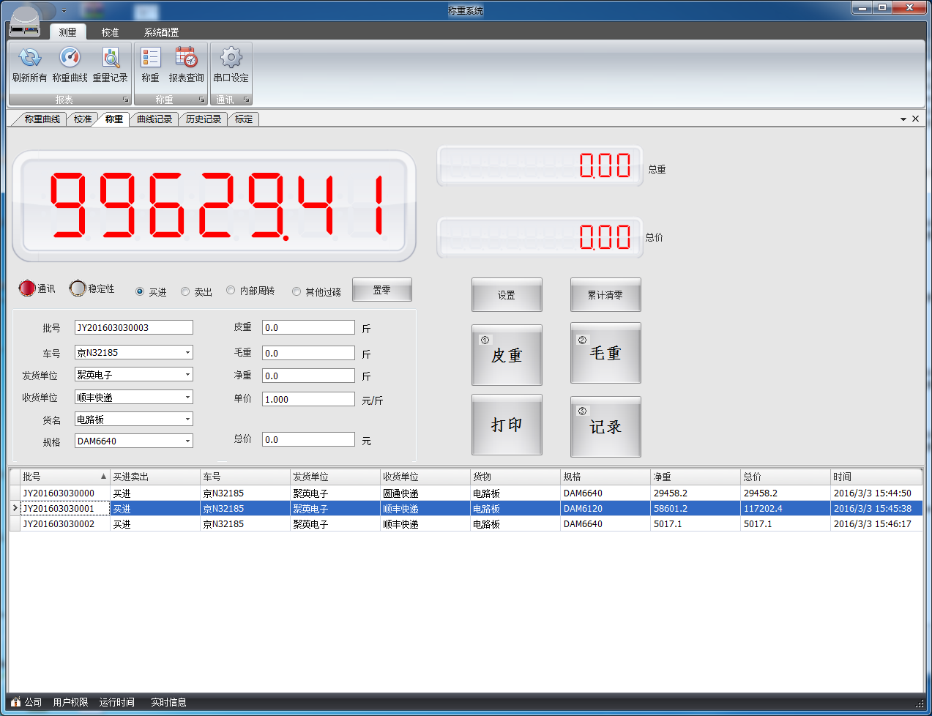
Task: Click the scale application icon at top-left
Action: click(25, 22)
